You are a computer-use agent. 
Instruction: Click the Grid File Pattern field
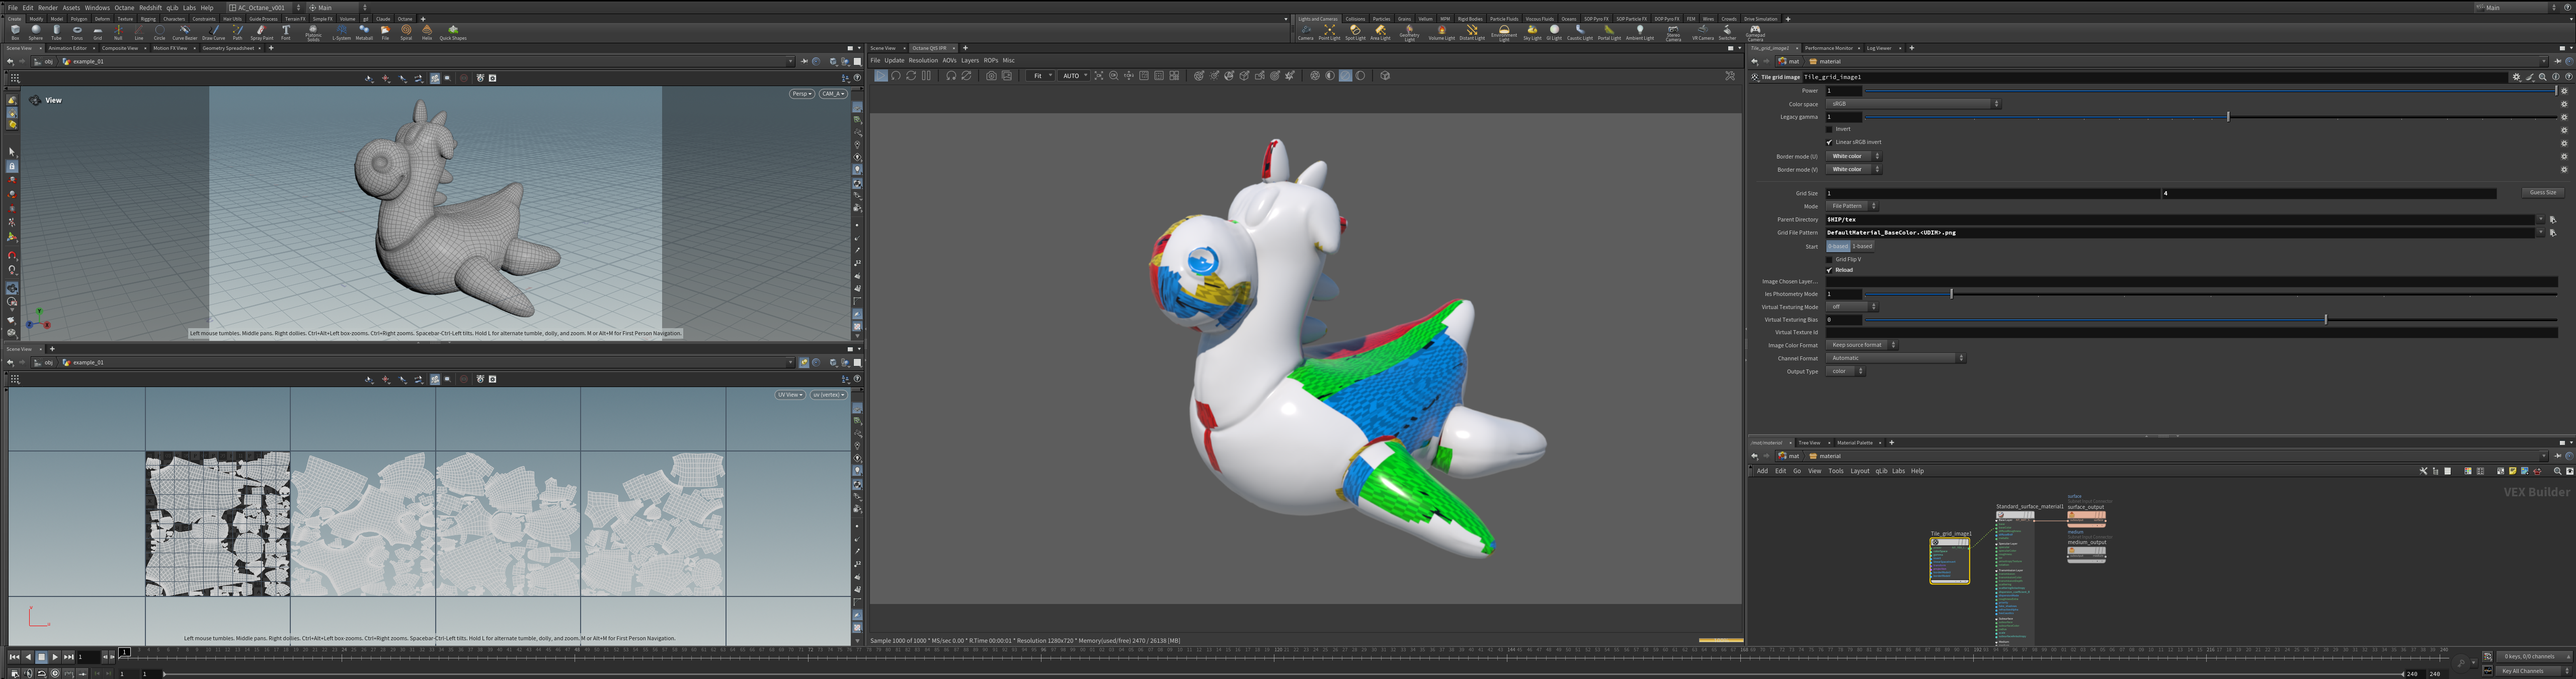pyautogui.click(x=2182, y=233)
